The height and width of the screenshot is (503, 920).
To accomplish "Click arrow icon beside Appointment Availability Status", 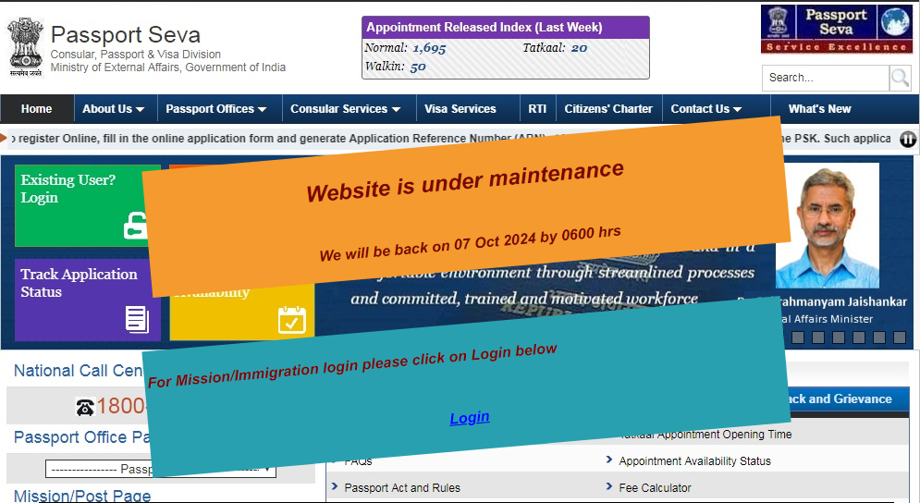I will pyautogui.click(x=609, y=460).
